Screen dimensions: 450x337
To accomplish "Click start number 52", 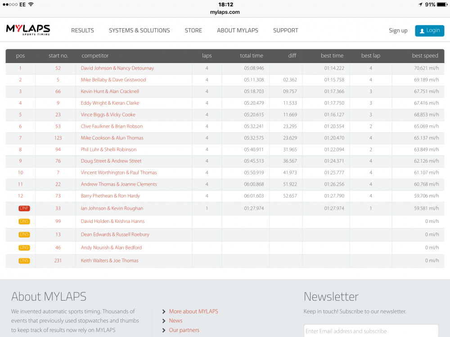I will [58, 68].
